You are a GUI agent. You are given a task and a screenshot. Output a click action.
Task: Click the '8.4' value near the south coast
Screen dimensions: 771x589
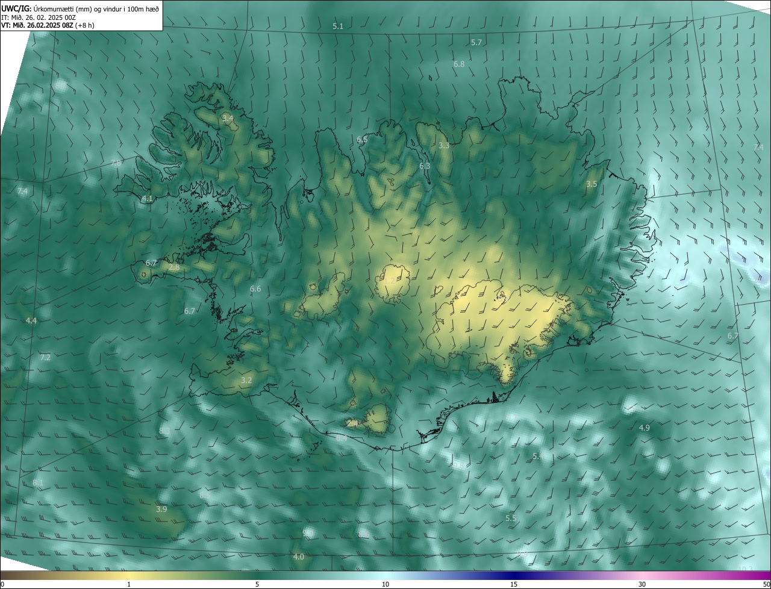(x=342, y=438)
